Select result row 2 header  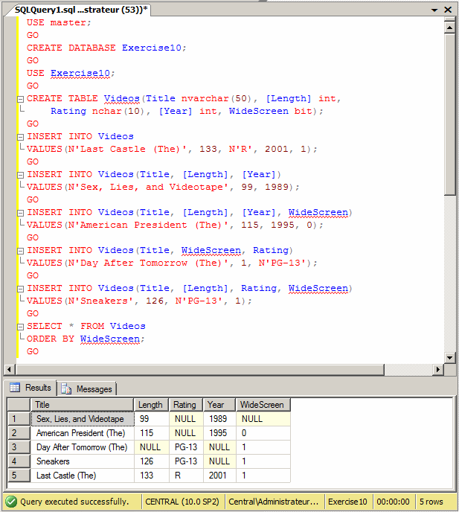pos(19,433)
